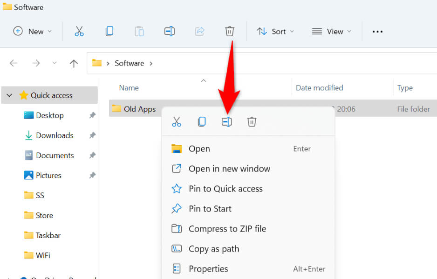Click the Cut icon in the context menu
Screen dimensions: 437x279
pos(177,121)
